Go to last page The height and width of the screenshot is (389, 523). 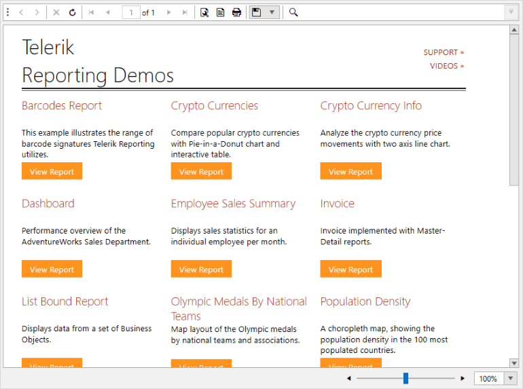pyautogui.click(x=185, y=12)
